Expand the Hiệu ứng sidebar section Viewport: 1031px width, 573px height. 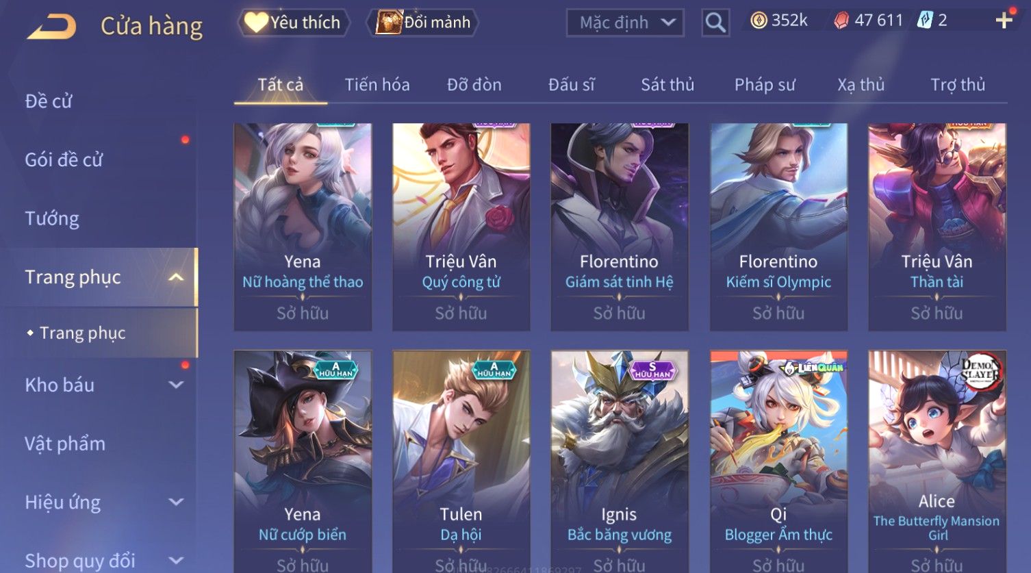[x=176, y=502]
